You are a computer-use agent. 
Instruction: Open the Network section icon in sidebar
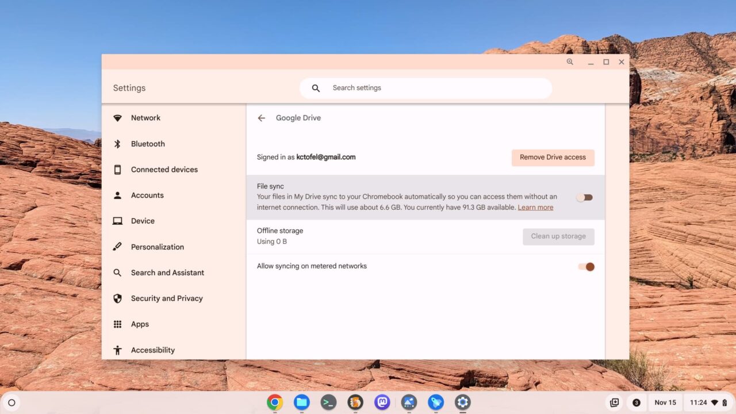[117, 118]
